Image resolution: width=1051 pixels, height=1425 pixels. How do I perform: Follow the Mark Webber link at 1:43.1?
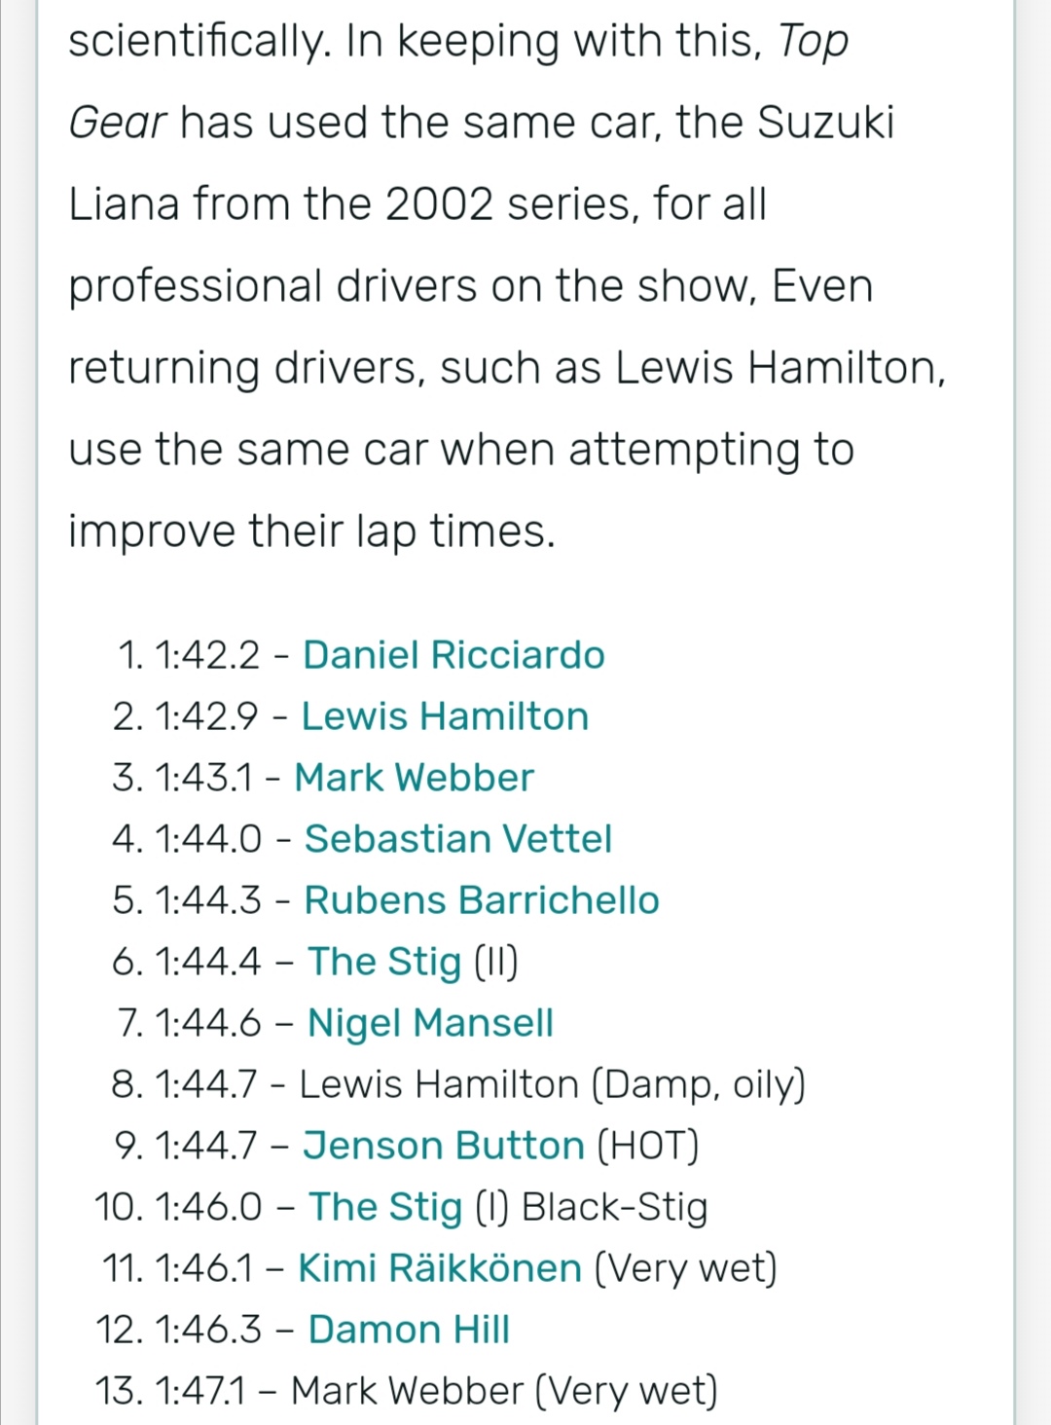(x=414, y=778)
